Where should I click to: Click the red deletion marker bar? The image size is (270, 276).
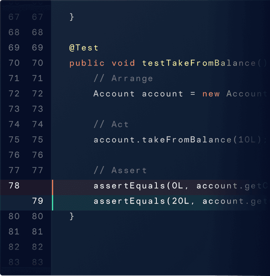52,186
